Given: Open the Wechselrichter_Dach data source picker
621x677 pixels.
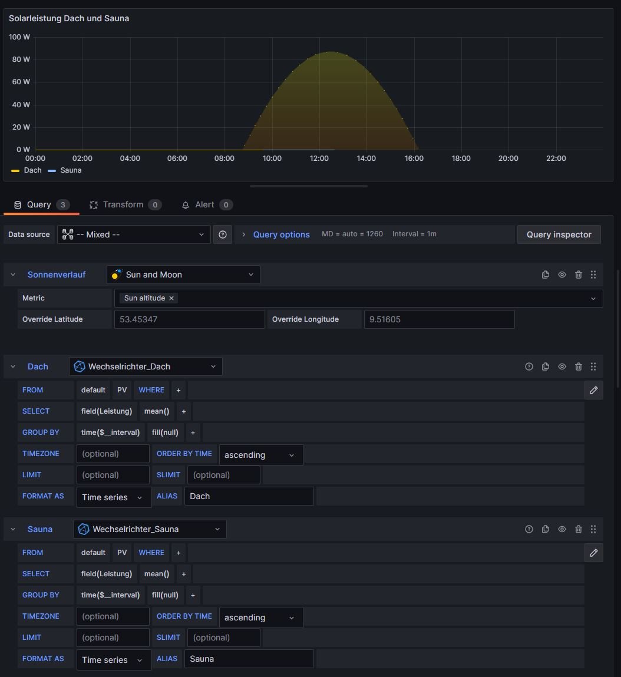Looking at the screenshot, I should click(x=146, y=366).
